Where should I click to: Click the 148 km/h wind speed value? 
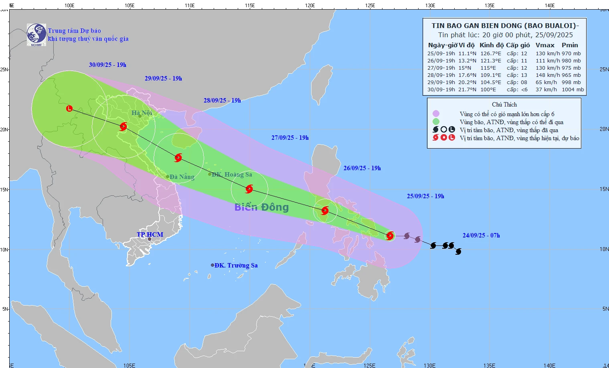(548, 75)
